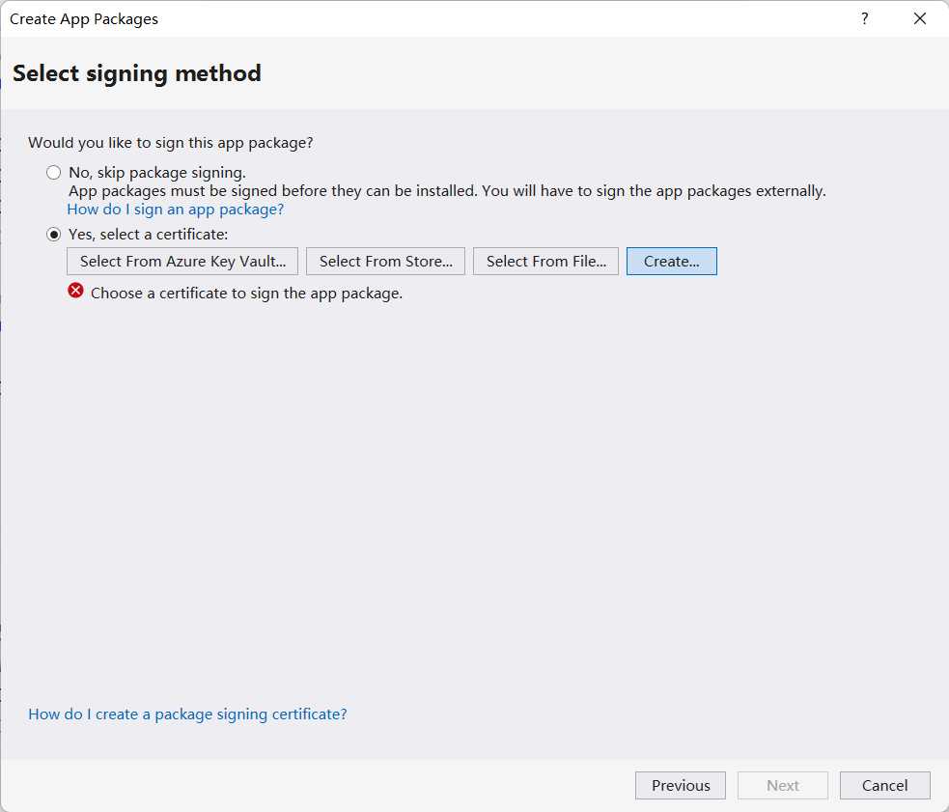Click the 'Yes, select a certificate:' label text

[148, 235]
